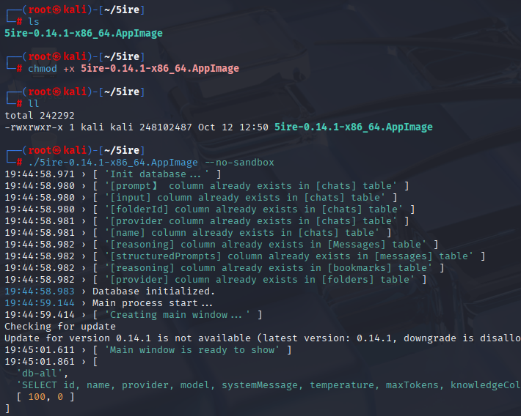
Task: Select the green AppImage filename in ls output
Action: tap(84, 33)
